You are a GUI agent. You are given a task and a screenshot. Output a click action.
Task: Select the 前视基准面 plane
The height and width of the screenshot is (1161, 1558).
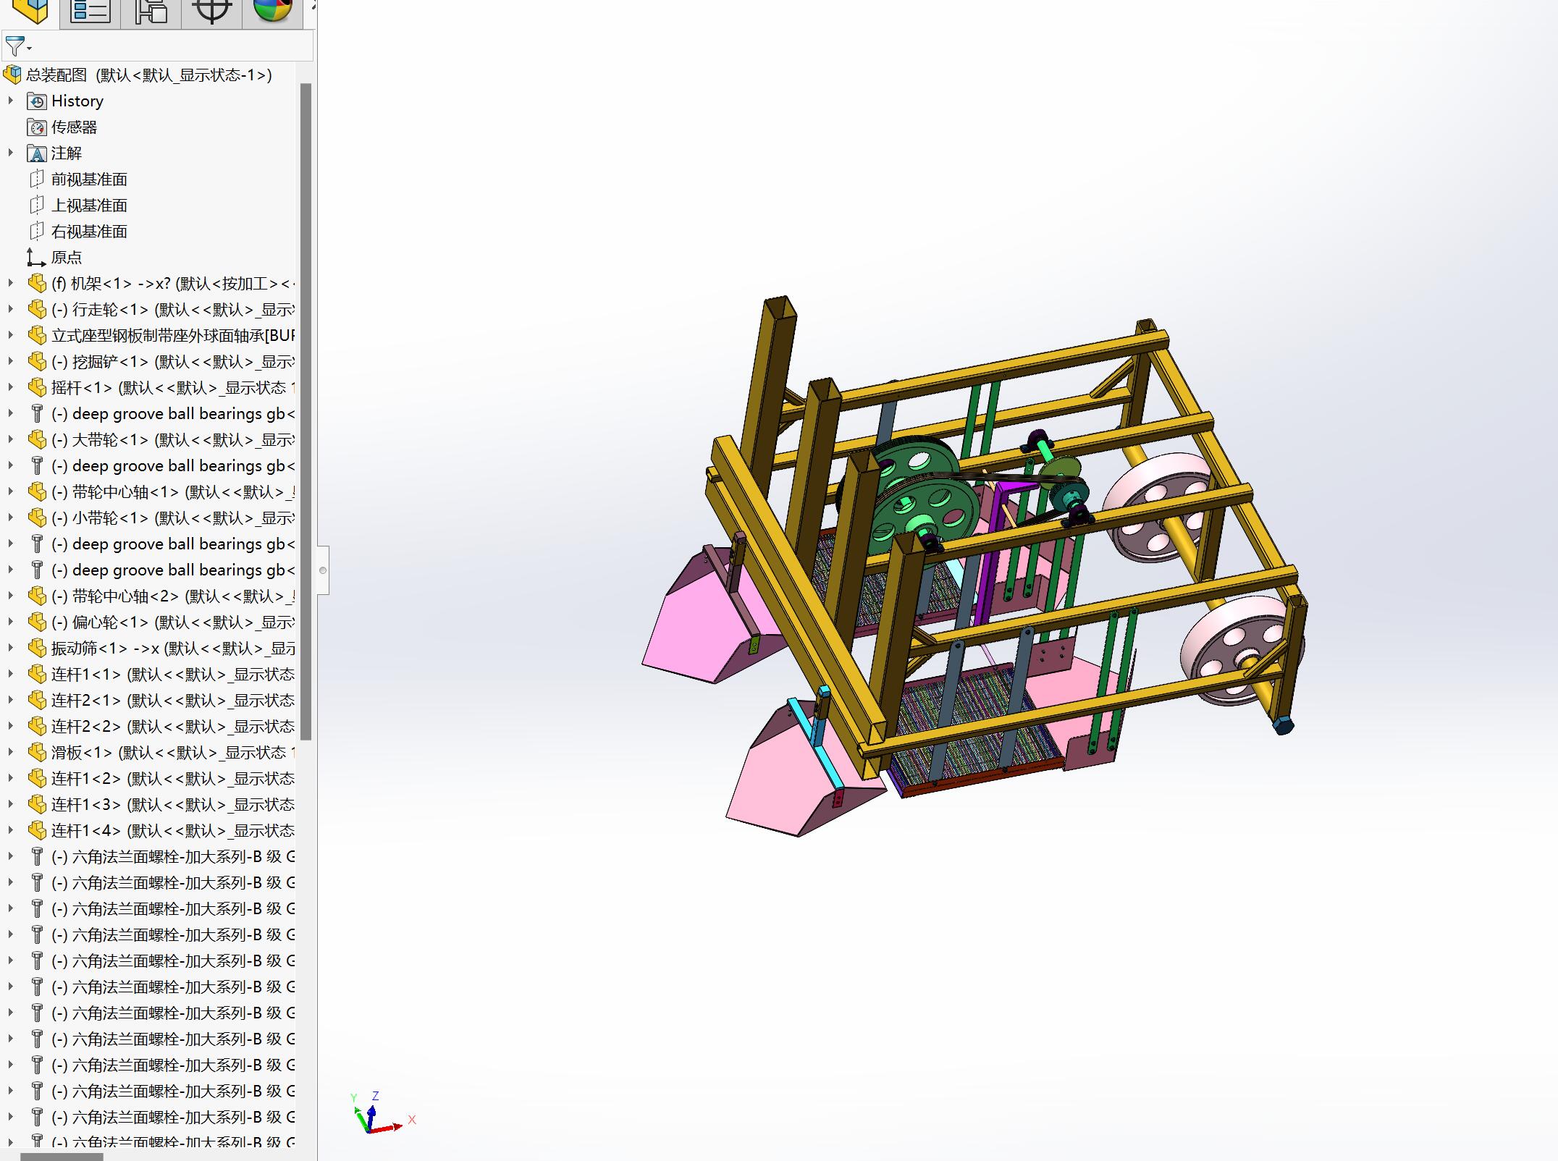coord(88,180)
